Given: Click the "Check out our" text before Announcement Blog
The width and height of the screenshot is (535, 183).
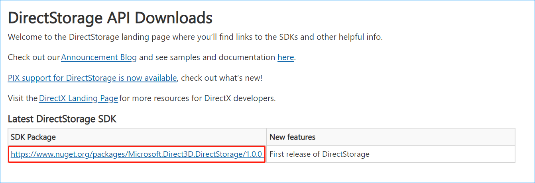Looking at the screenshot, I should coord(33,57).
